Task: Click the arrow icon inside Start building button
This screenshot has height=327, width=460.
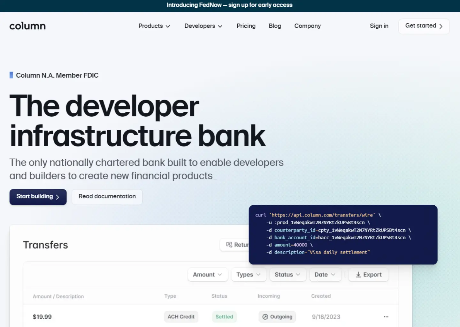Action: pyautogui.click(x=58, y=197)
